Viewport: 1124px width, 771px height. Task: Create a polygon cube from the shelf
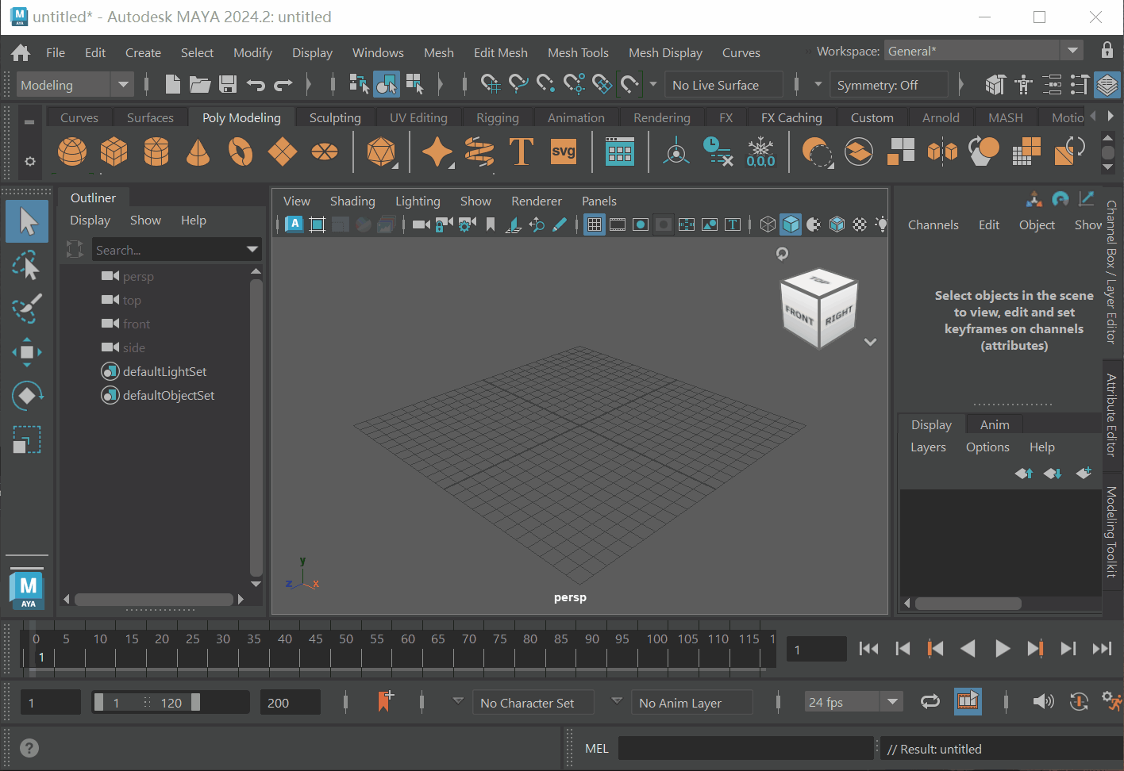(x=114, y=151)
